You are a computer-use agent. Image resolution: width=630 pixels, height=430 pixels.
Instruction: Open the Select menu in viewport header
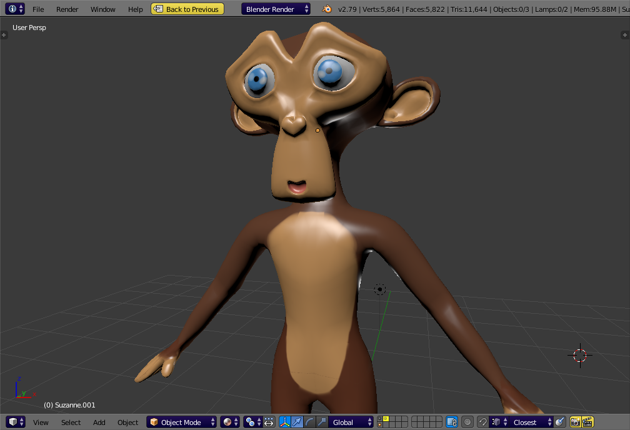coord(71,422)
